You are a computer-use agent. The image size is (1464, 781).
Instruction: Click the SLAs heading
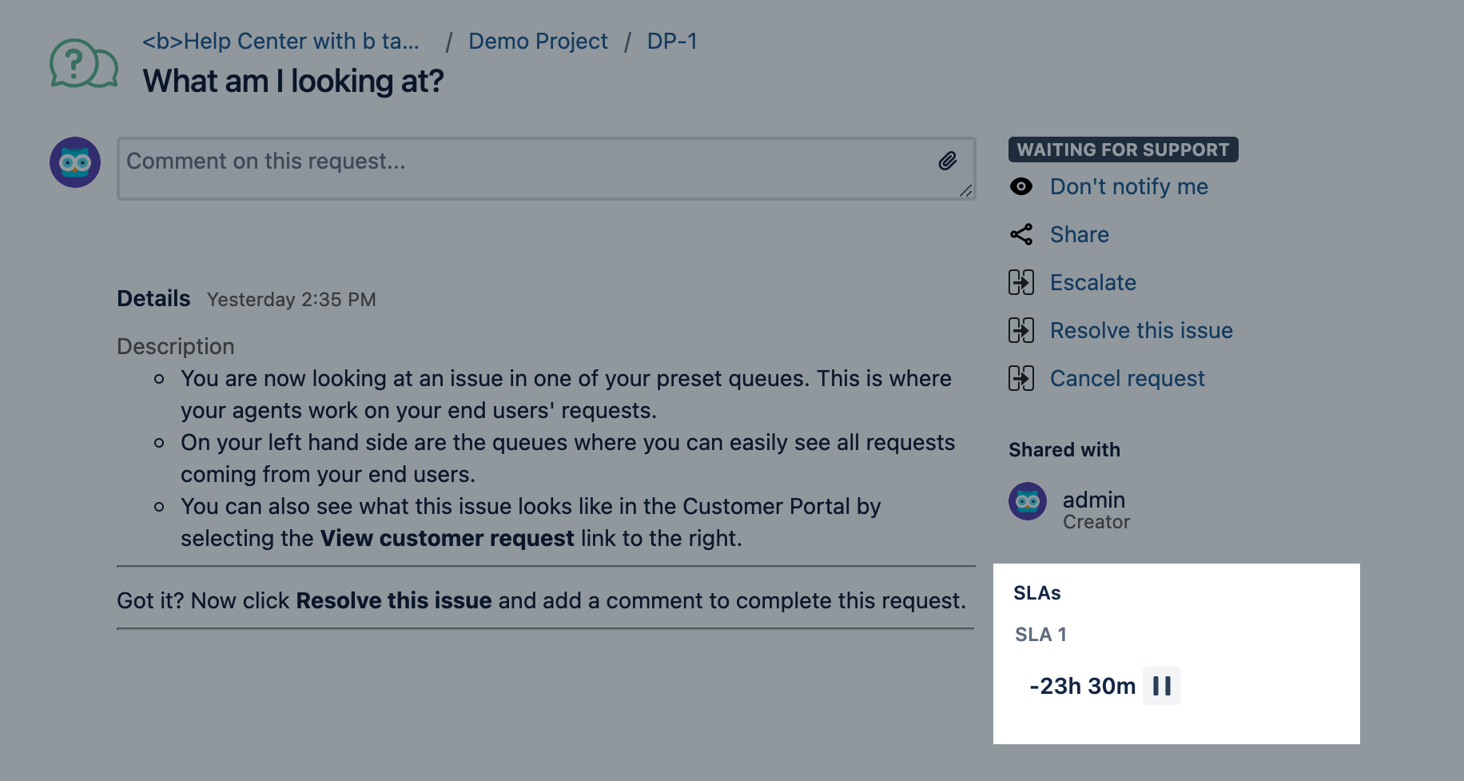coord(1037,593)
